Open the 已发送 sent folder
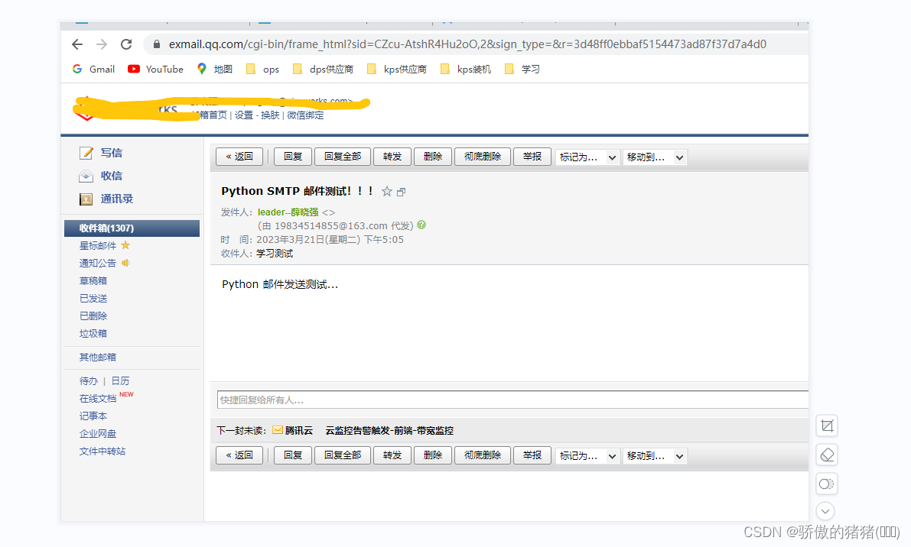 click(93, 298)
